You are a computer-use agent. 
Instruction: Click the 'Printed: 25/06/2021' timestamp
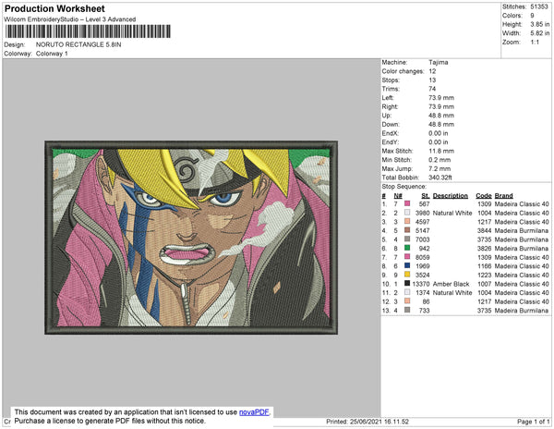pos(367,422)
